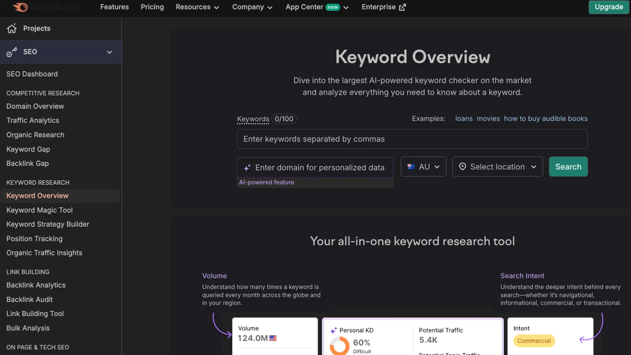Image resolution: width=631 pixels, height=355 pixels.
Task: Open Keyword Strategy Builder in sidebar
Action: (x=48, y=224)
